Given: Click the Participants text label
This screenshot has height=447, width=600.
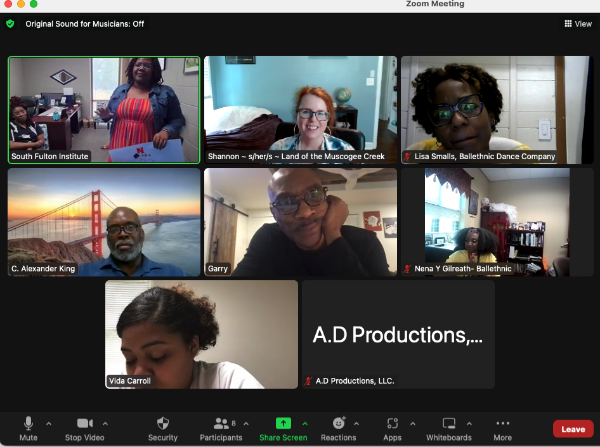Looking at the screenshot, I should pos(221,437).
